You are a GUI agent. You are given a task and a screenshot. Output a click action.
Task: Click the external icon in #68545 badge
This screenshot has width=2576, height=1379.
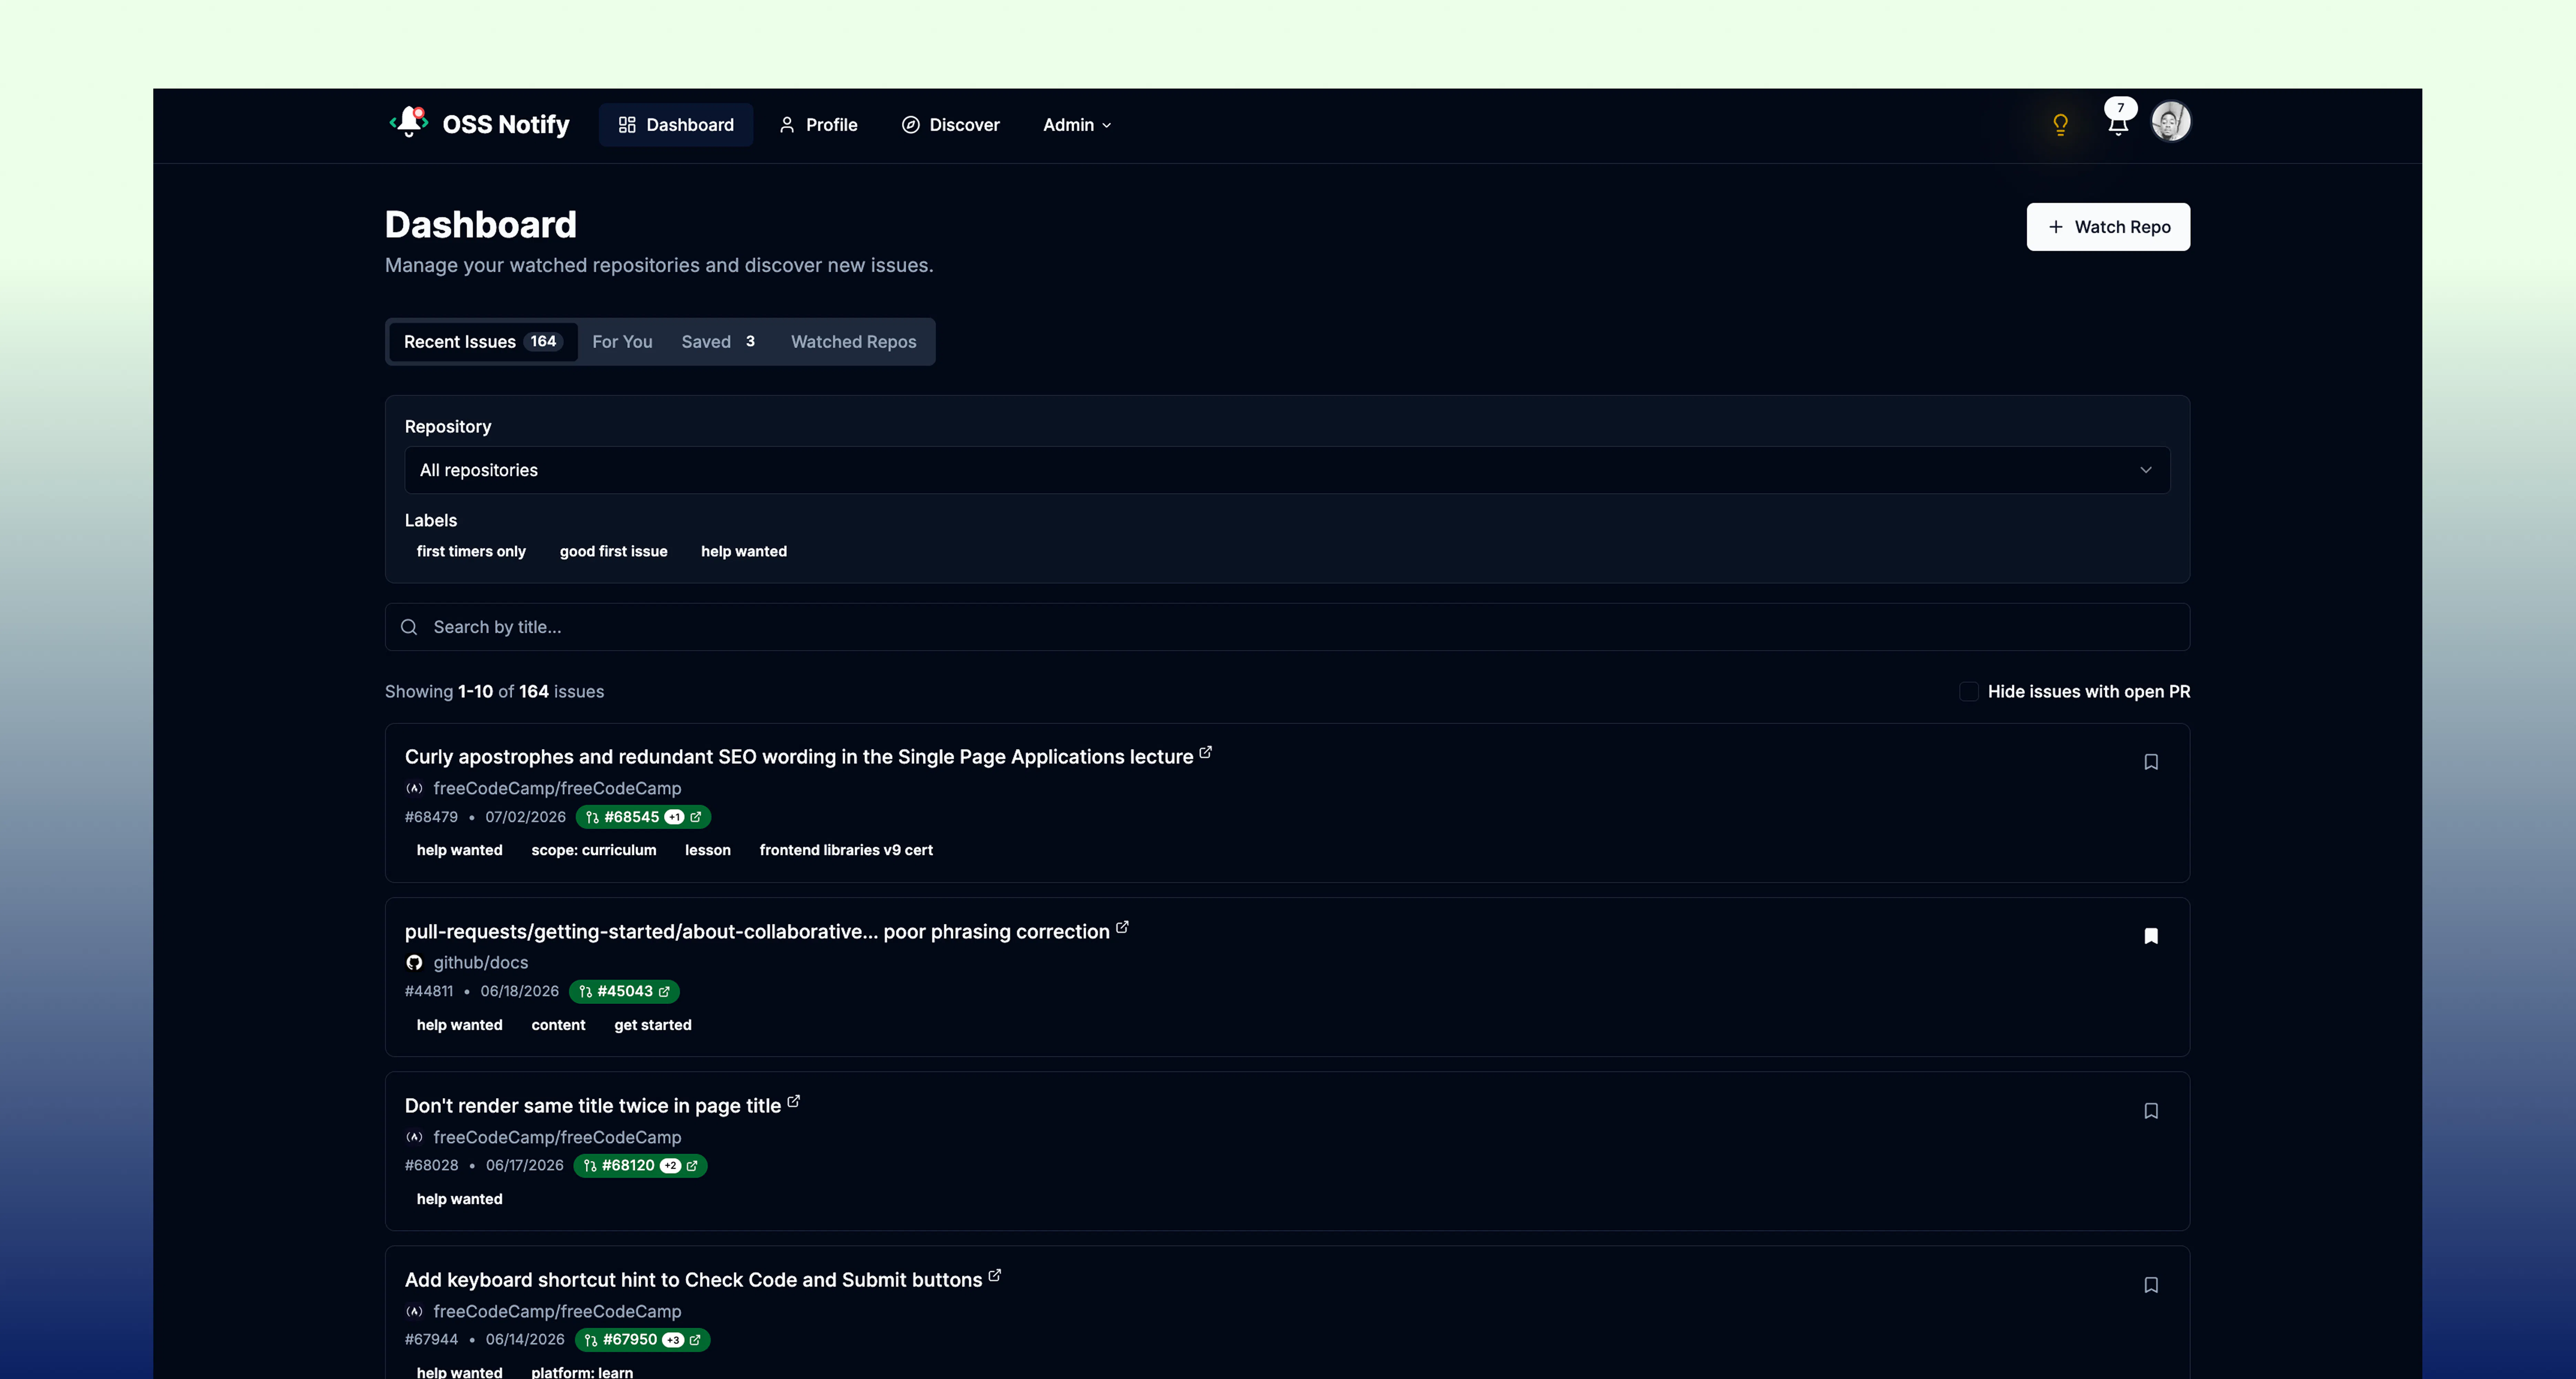[696, 817]
